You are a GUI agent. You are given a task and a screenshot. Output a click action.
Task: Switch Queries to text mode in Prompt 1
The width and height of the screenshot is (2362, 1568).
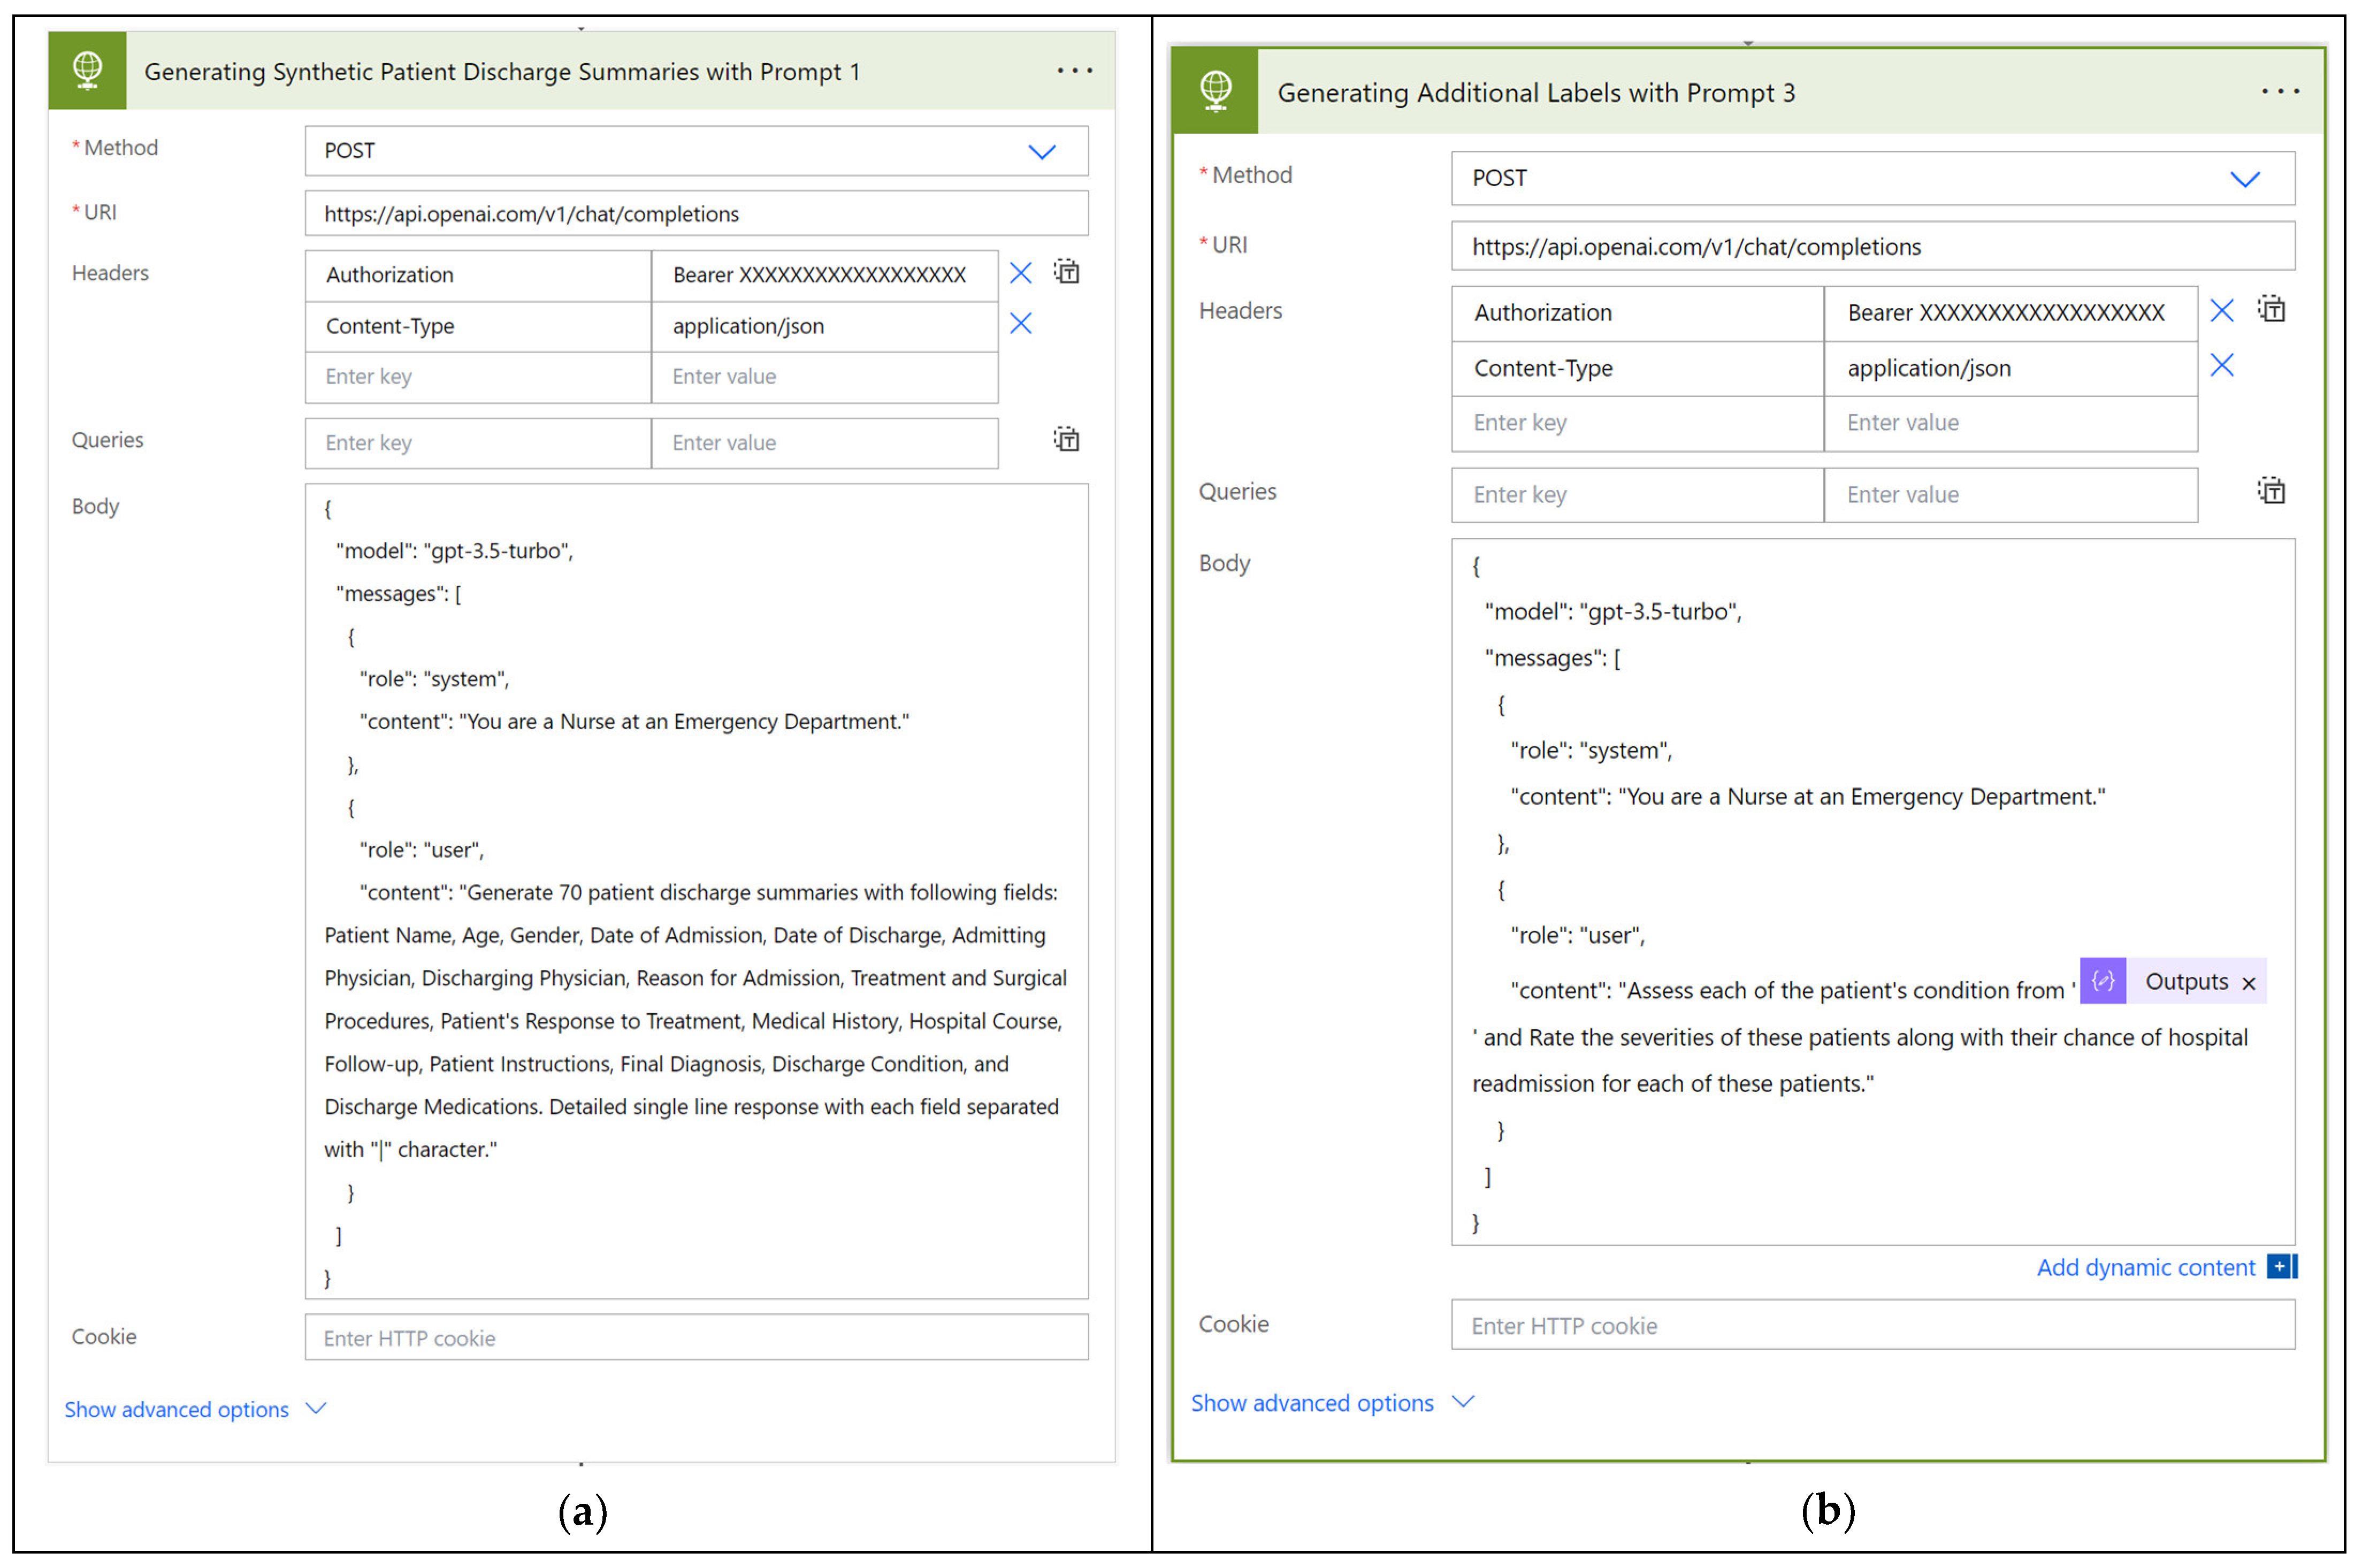pos(1066,440)
